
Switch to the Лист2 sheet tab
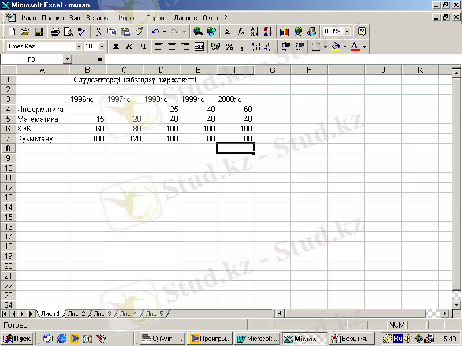click(x=76, y=314)
